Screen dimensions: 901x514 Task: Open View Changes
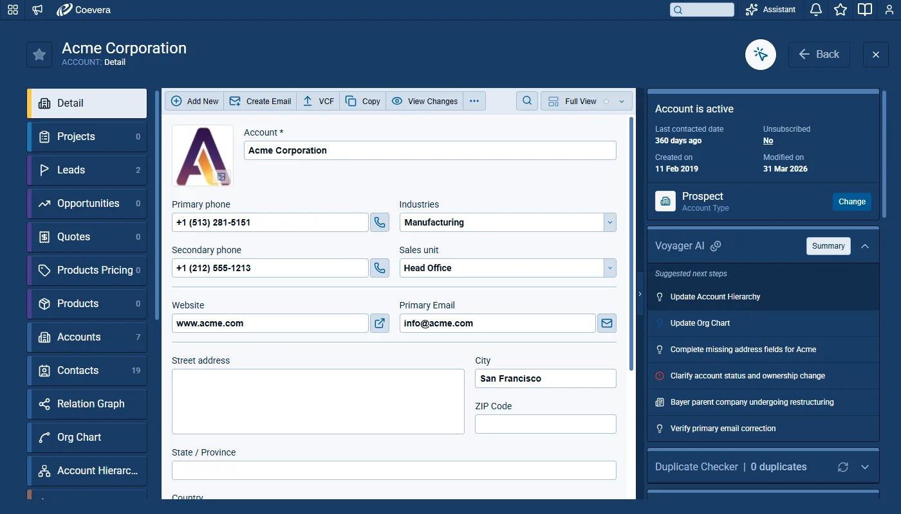(x=424, y=101)
